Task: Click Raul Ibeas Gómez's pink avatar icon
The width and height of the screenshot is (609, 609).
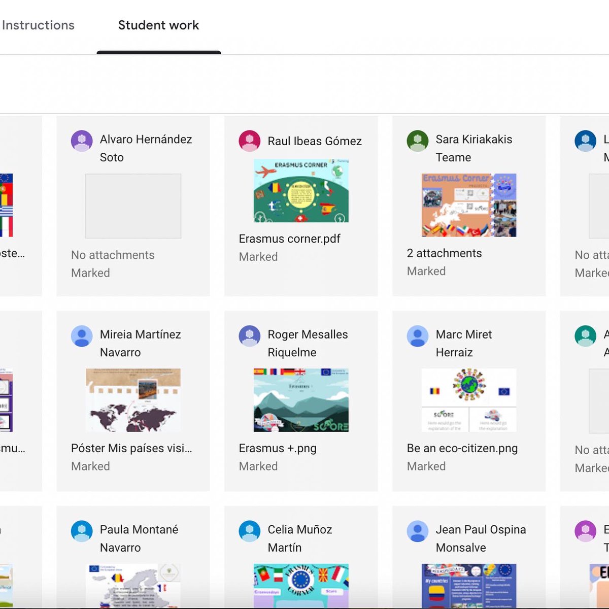Action: coord(250,141)
